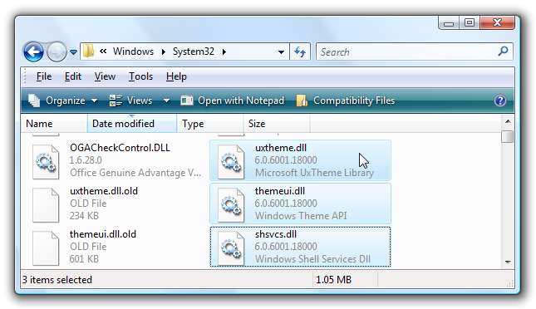
Task: Open the View menu
Action: pos(105,76)
